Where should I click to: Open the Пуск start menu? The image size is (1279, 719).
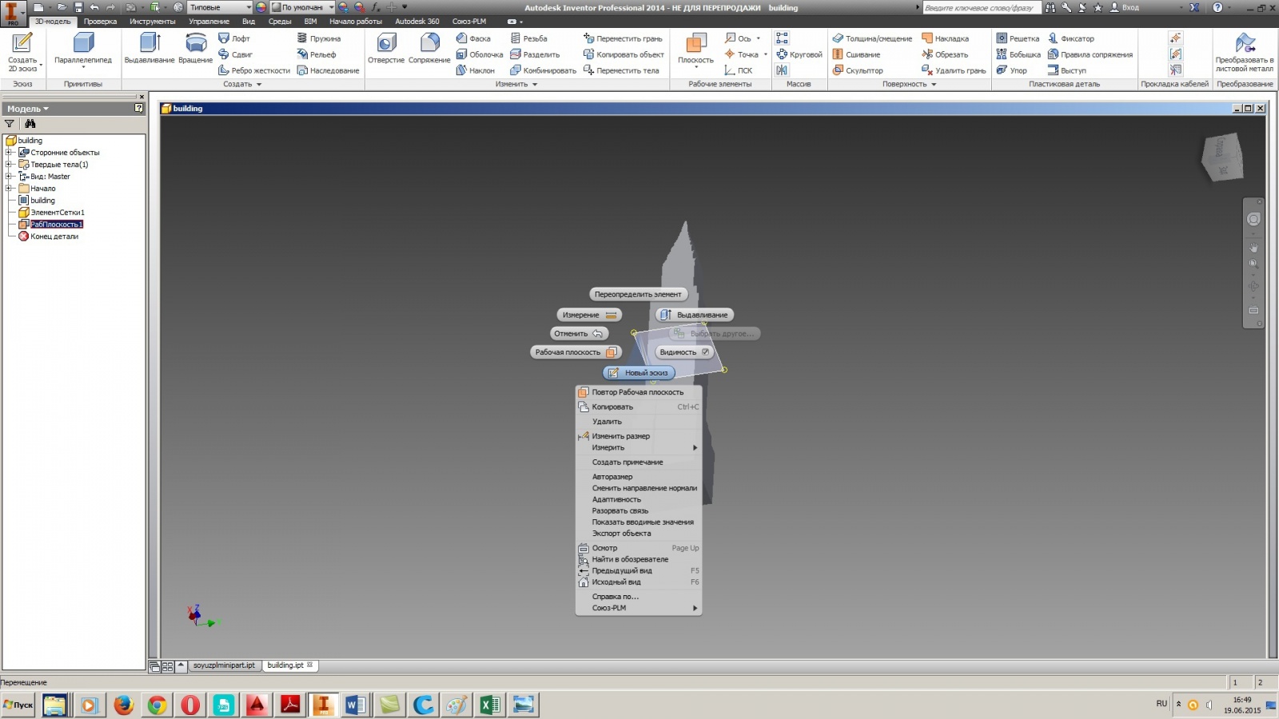pyautogui.click(x=18, y=705)
